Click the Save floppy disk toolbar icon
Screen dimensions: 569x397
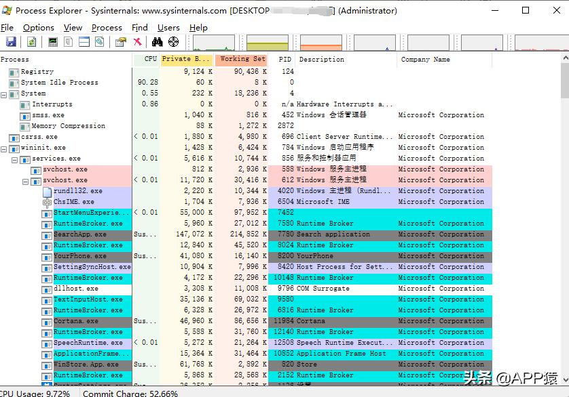pos(10,42)
